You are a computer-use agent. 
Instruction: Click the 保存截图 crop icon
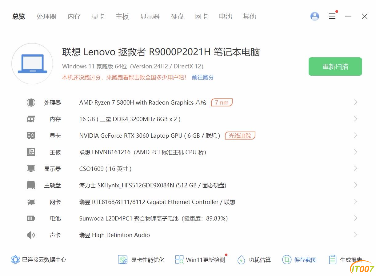[286, 260]
